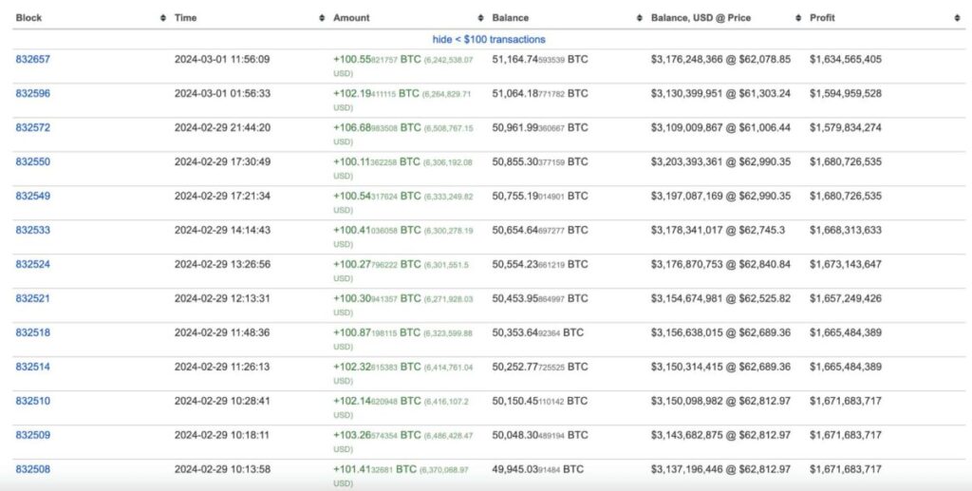Viewport: 972px width, 491px height.
Task: Open block 832550 link
Action: pos(33,161)
